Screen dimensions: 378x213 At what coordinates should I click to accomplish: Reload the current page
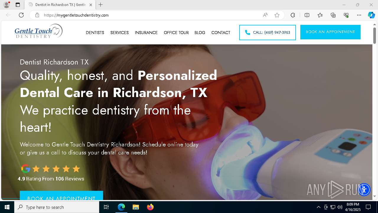21,15
